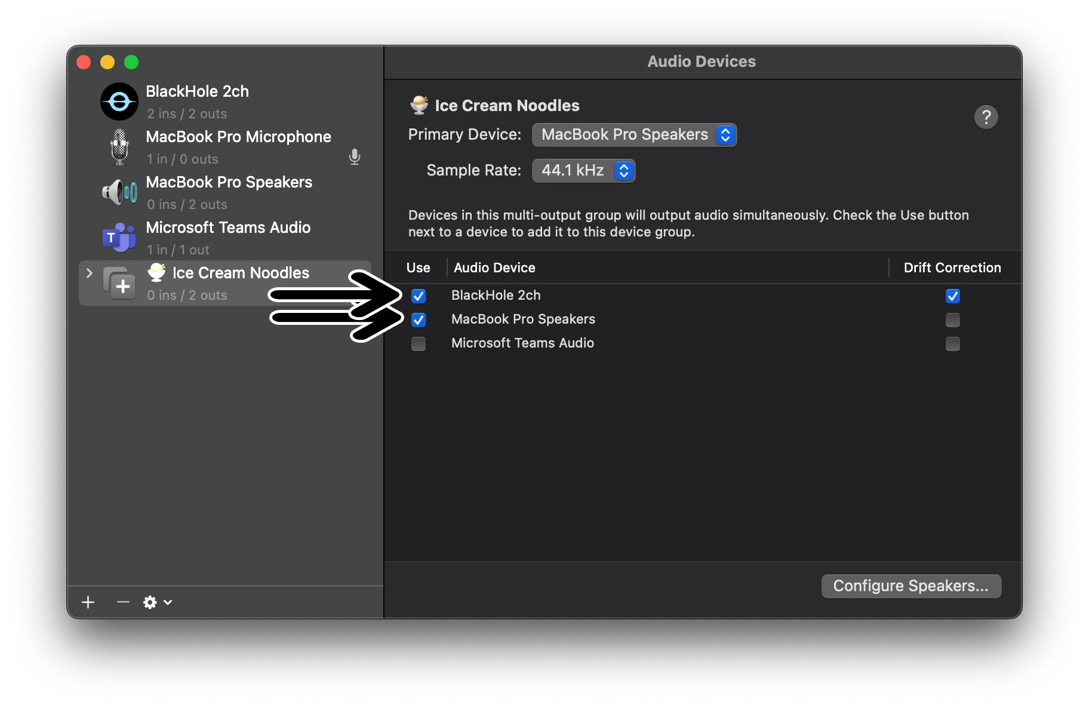Remove selected device with the minus icon
This screenshot has height=707, width=1089.
click(x=122, y=602)
